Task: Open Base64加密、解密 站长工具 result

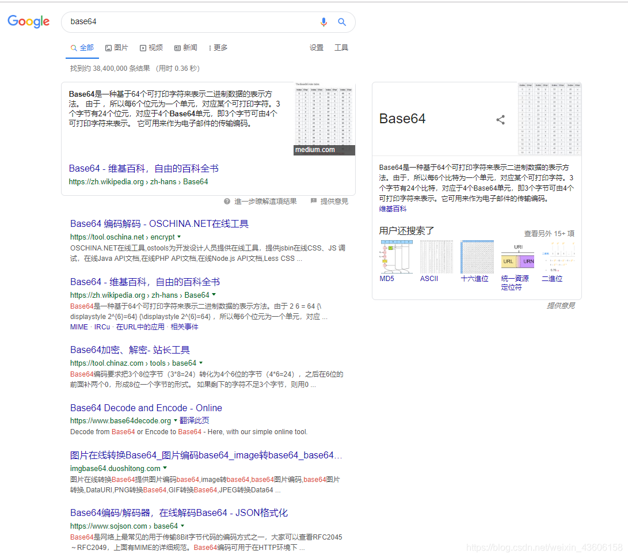Action: pos(130,350)
